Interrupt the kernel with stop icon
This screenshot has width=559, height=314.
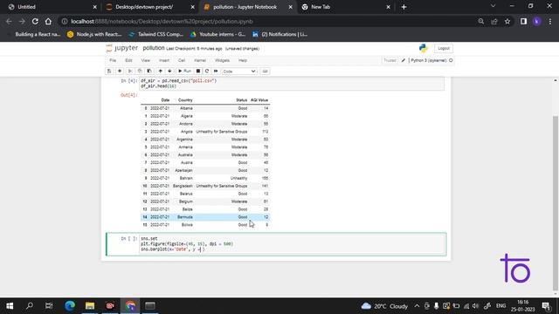point(198,72)
